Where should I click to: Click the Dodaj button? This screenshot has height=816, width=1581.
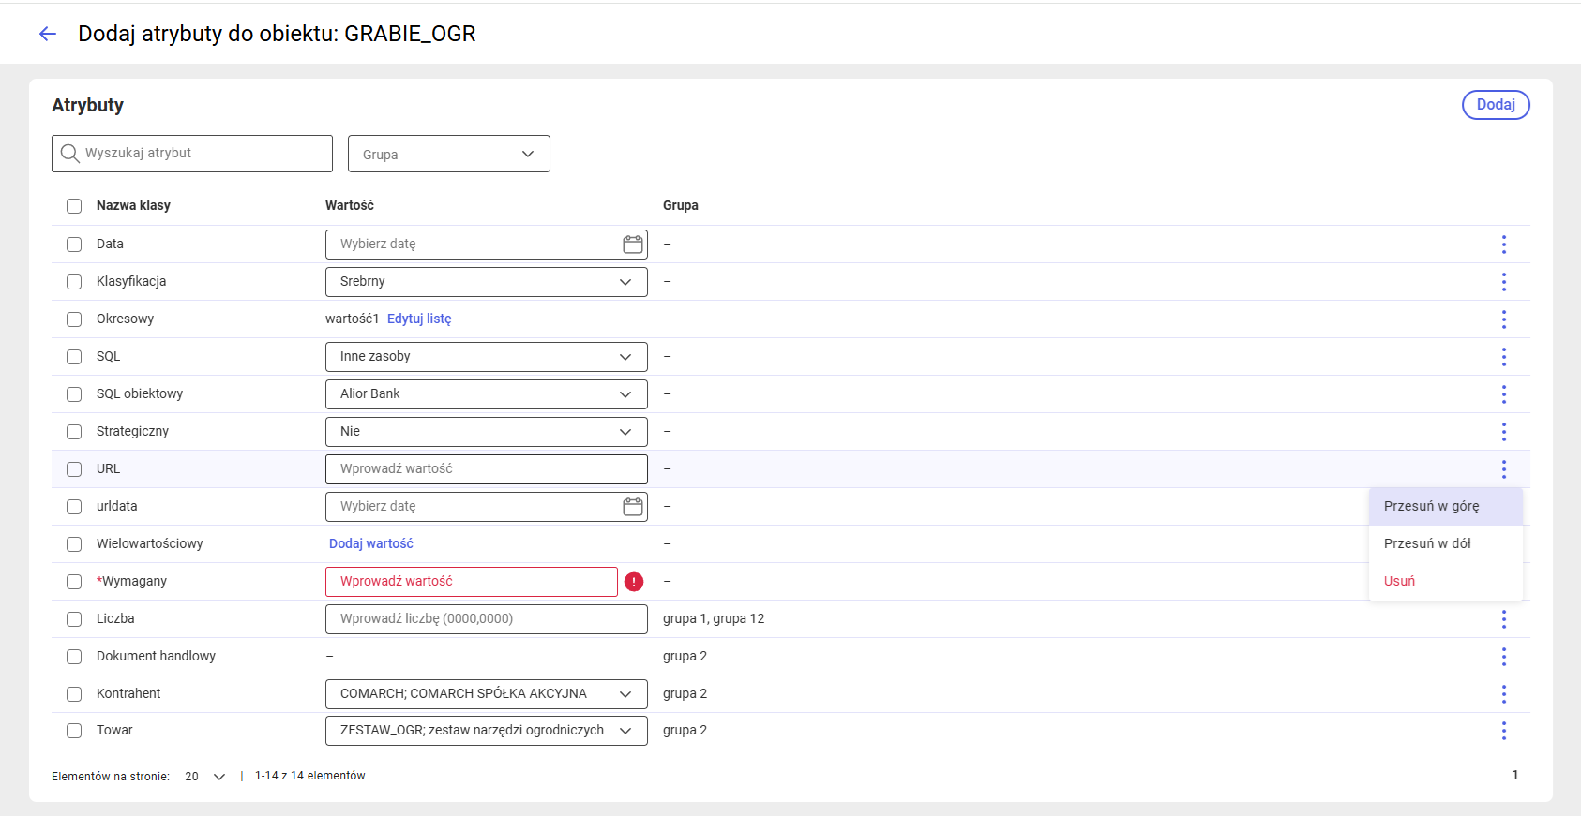point(1496,105)
